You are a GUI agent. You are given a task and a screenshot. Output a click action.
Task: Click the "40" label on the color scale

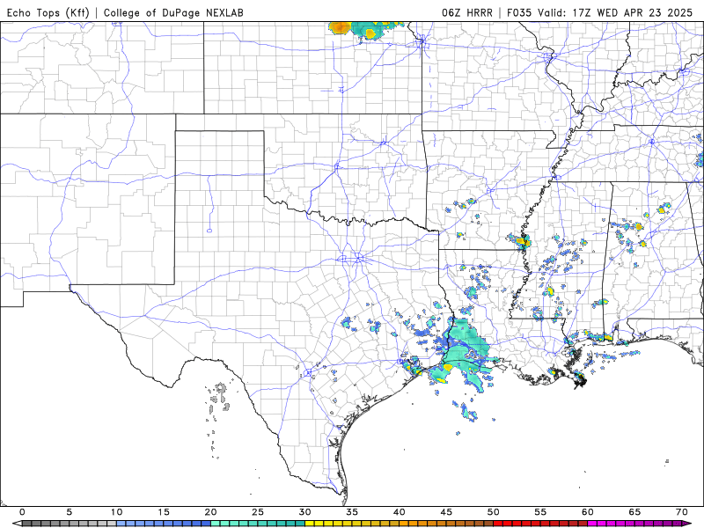pos(400,512)
